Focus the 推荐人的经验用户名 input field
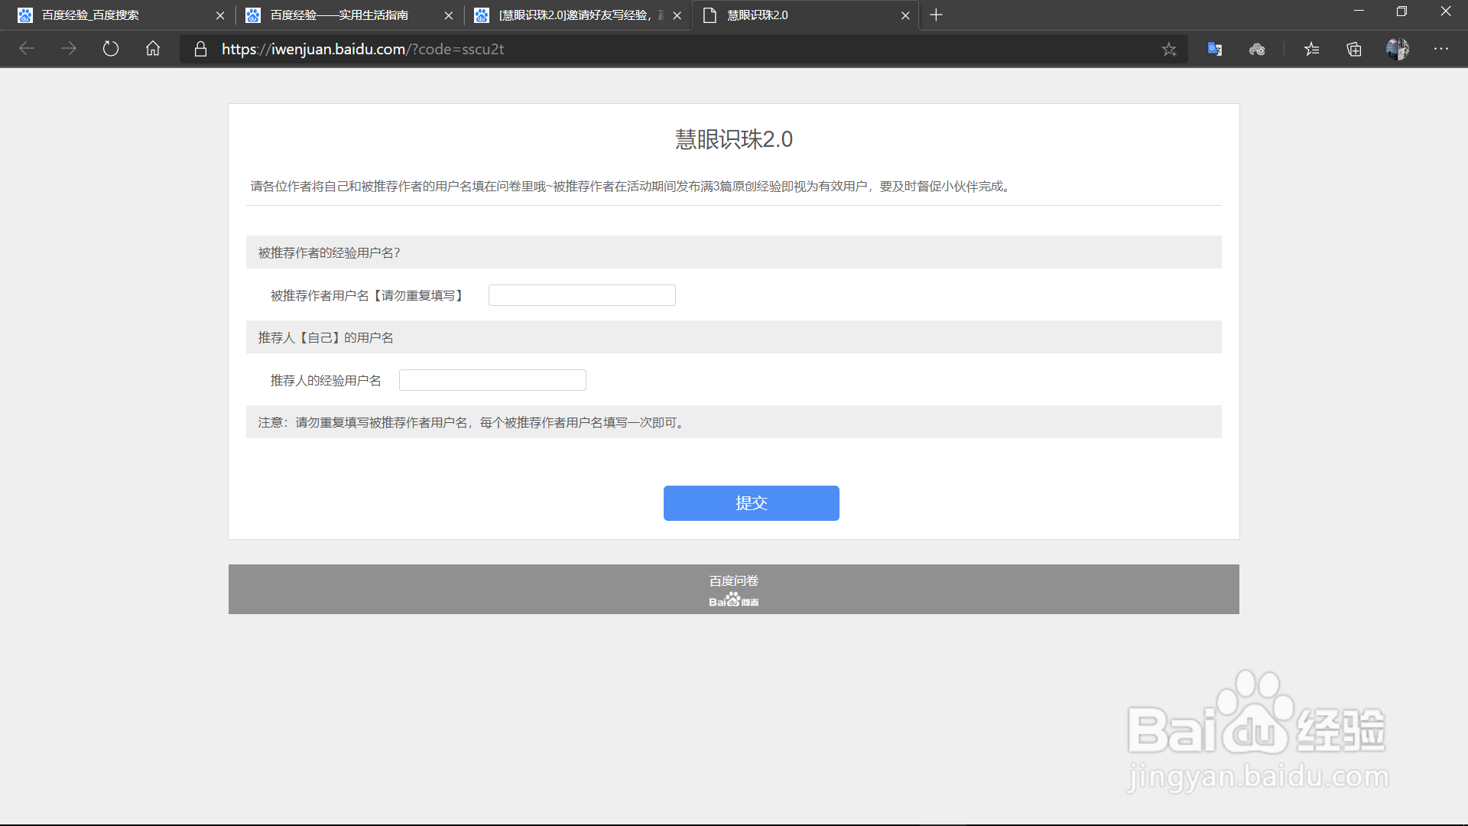 coord(492,380)
